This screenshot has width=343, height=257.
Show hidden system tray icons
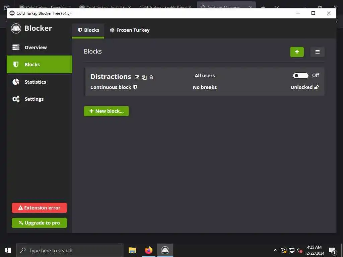point(276,250)
